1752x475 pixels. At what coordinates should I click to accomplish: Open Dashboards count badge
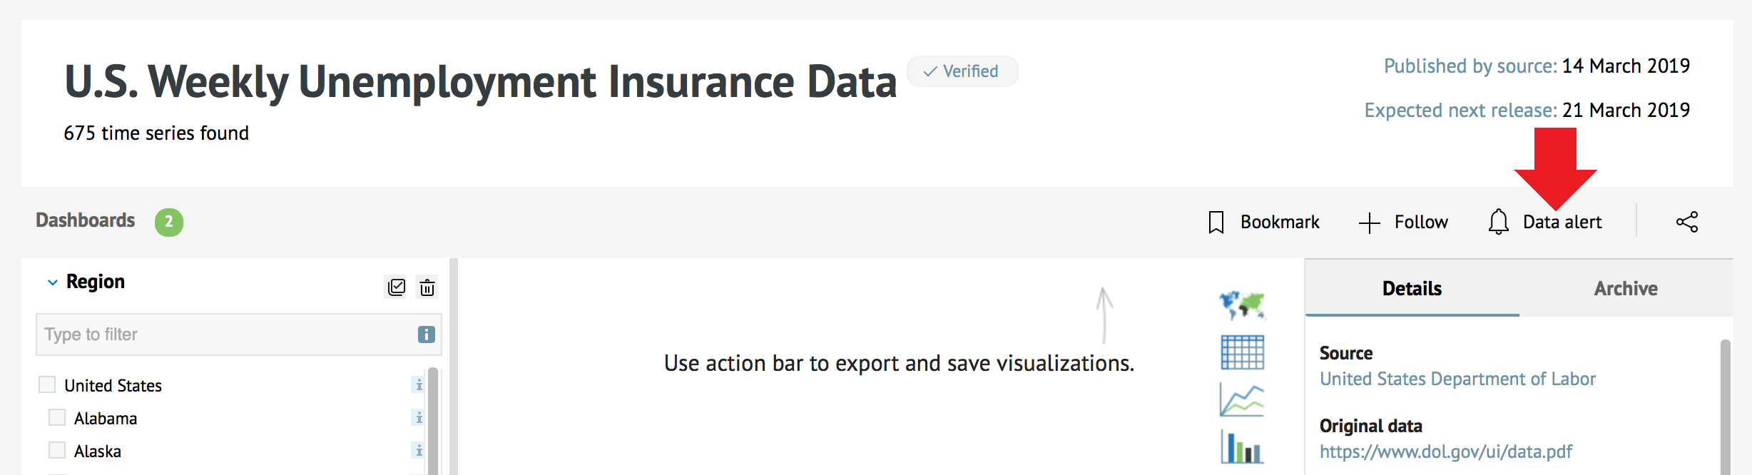[169, 222]
